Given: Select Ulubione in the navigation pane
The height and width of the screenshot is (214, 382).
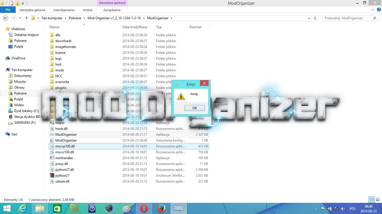Looking at the screenshot, I should 18,29.
